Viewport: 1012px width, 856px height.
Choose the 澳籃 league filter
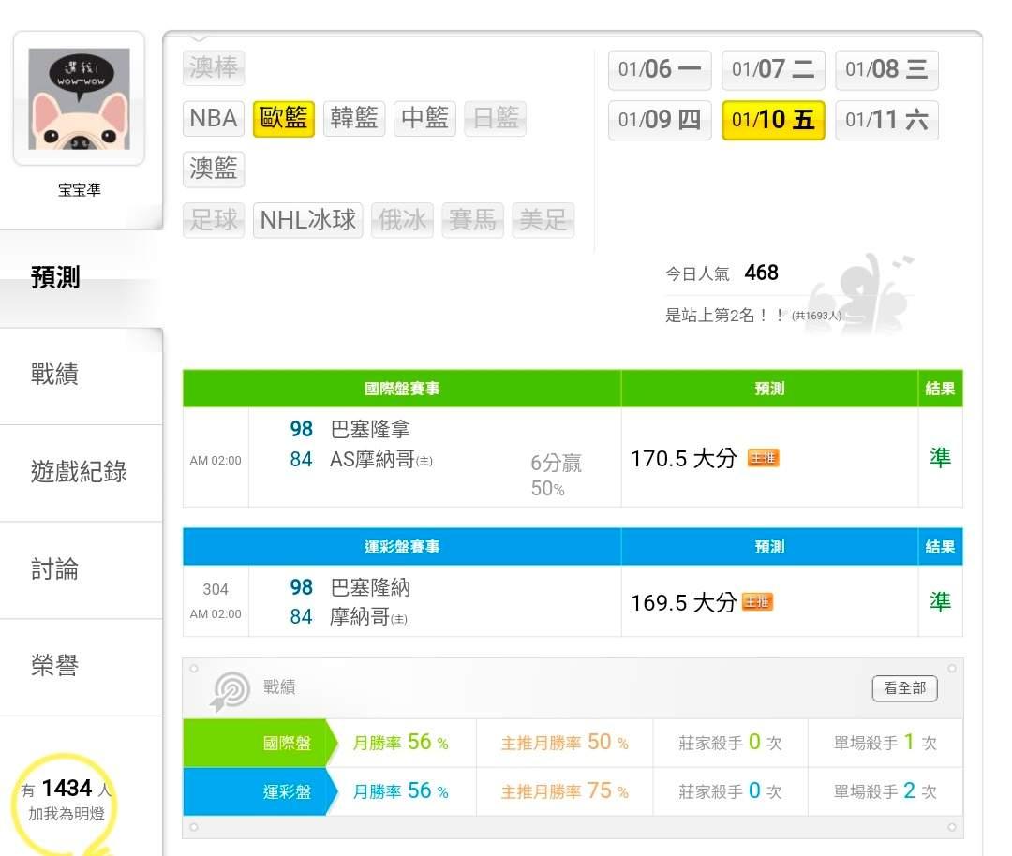tap(214, 170)
